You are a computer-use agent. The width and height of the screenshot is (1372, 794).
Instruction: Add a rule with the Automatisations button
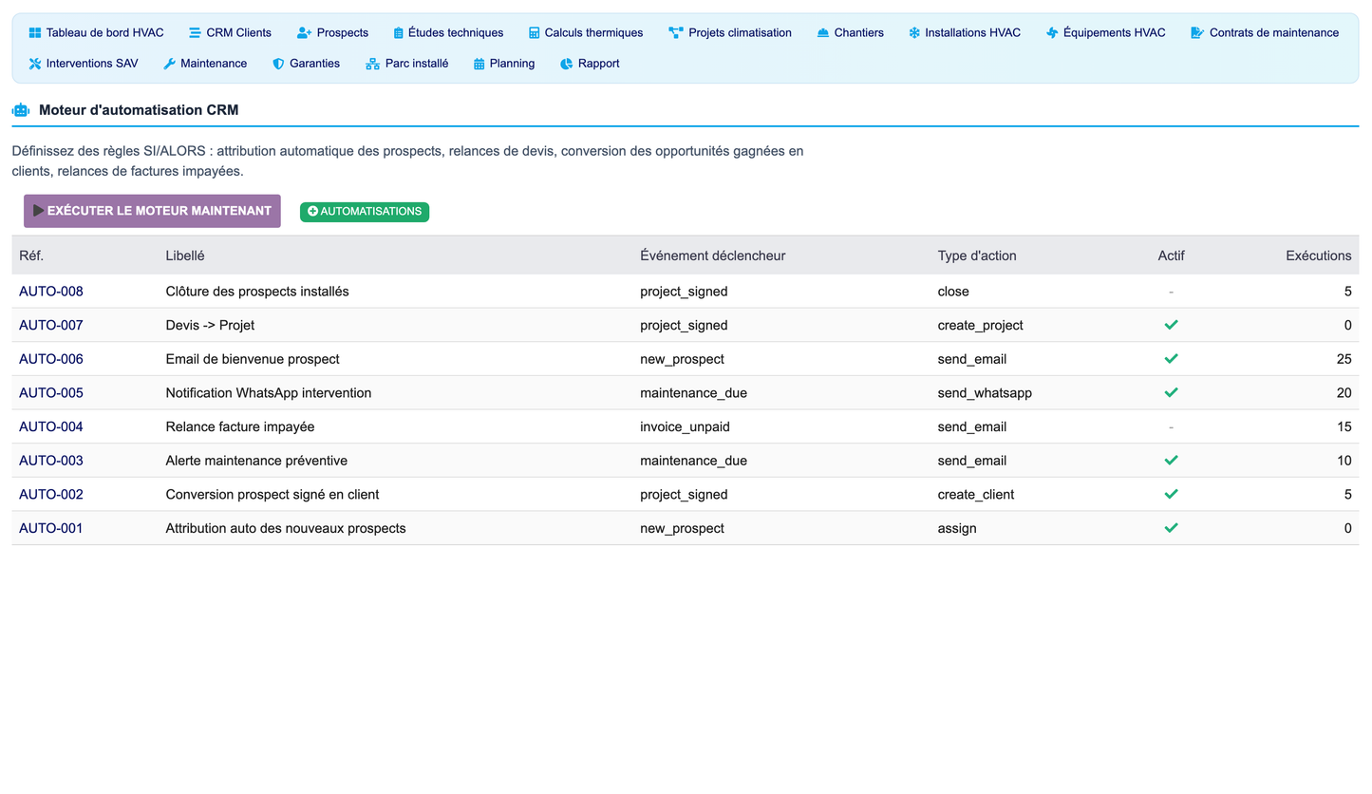(x=365, y=212)
